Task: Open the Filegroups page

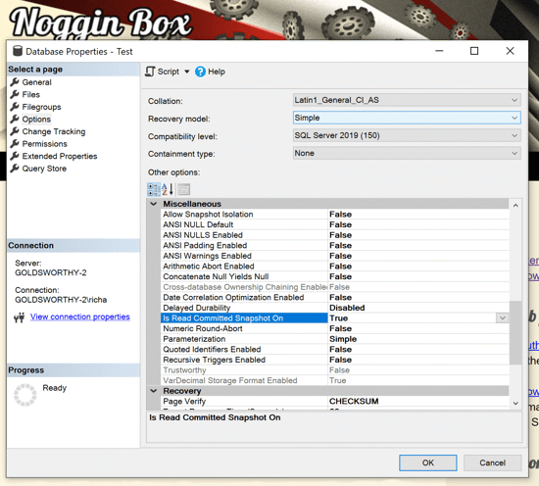Action: (41, 107)
